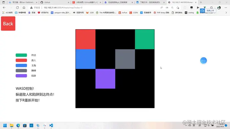230x129 pixels.
Task: Open the Windows Start menu
Action: pos(5,125)
